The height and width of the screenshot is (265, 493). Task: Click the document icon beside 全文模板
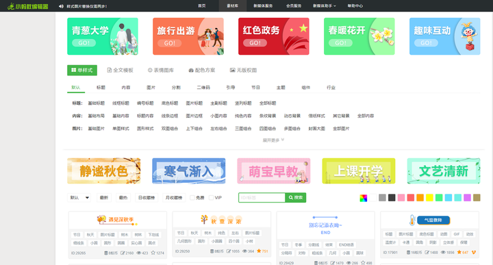point(110,70)
